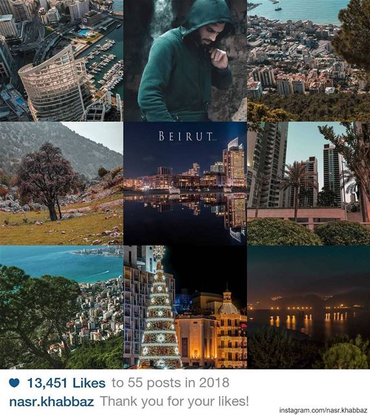Open the man in green hoodie photo

185,60
